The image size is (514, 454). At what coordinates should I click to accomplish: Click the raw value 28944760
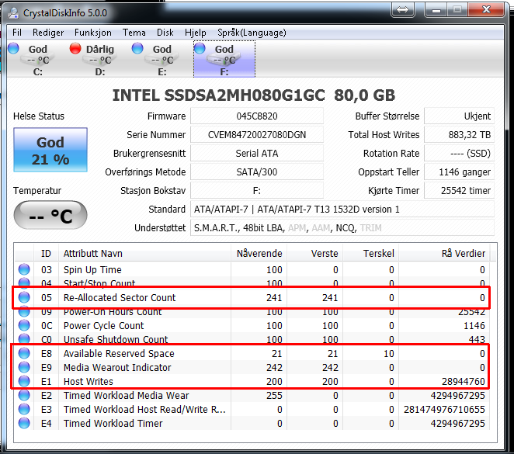pos(464,382)
